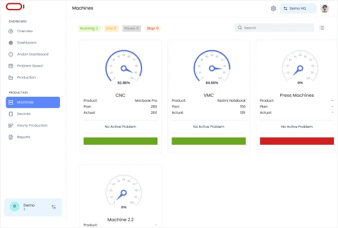Screen dimensions: 338x228
Task: Open the Demo account switcher panel
Action: [x=33, y=207]
